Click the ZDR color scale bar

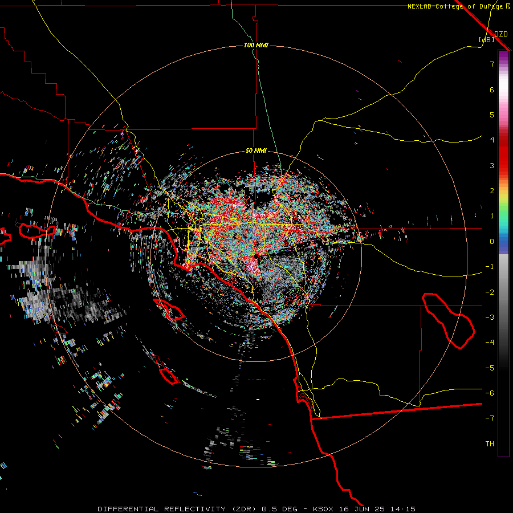pyautogui.click(x=503, y=254)
